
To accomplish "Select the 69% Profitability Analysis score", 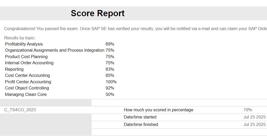I will [110, 44].
